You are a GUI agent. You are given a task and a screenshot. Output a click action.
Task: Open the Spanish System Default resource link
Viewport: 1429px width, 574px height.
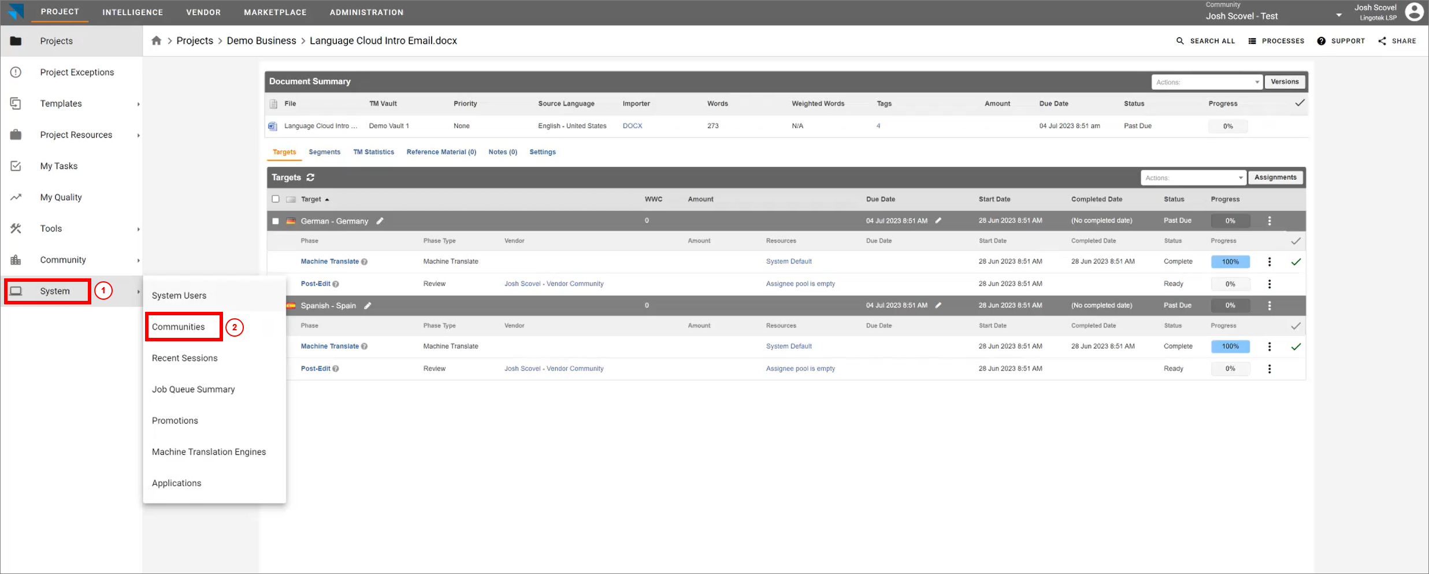coord(789,346)
